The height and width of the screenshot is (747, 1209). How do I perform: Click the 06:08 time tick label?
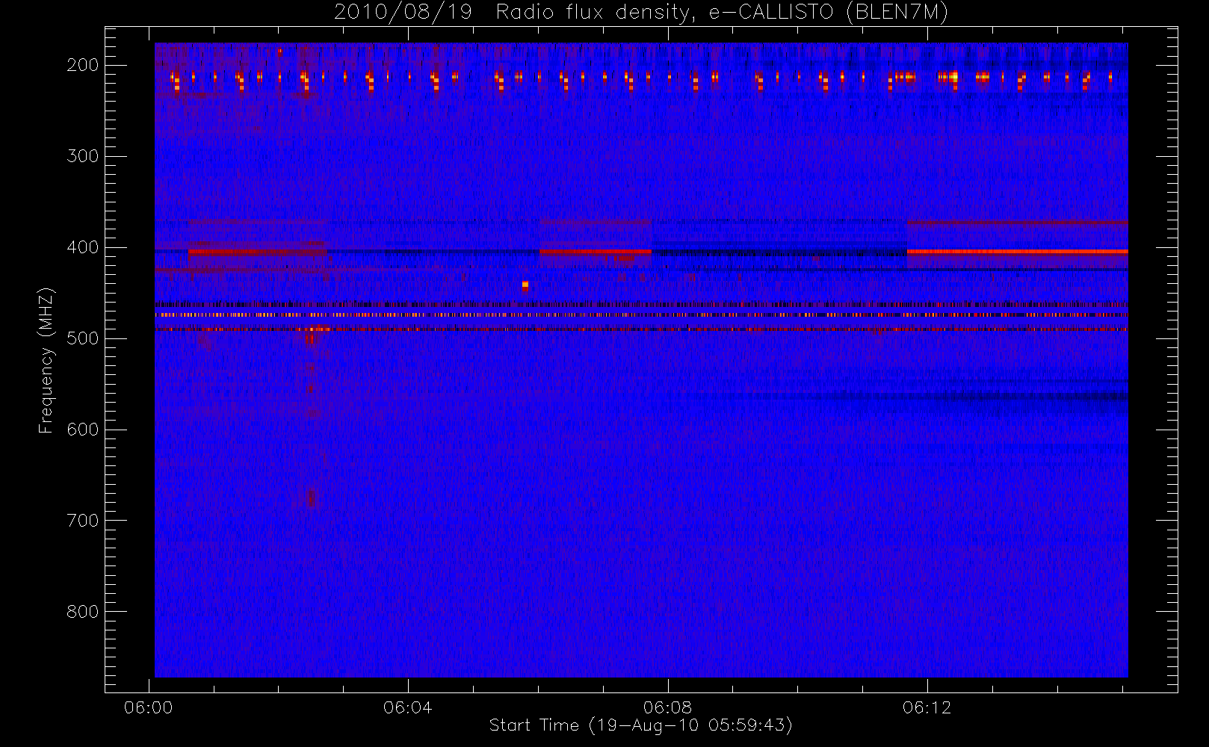coord(667,707)
